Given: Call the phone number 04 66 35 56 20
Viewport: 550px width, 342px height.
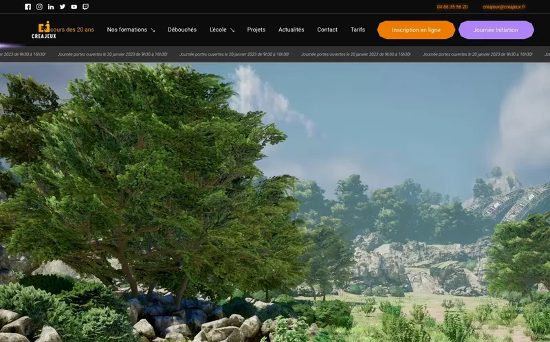Looking at the screenshot, I should [452, 7].
